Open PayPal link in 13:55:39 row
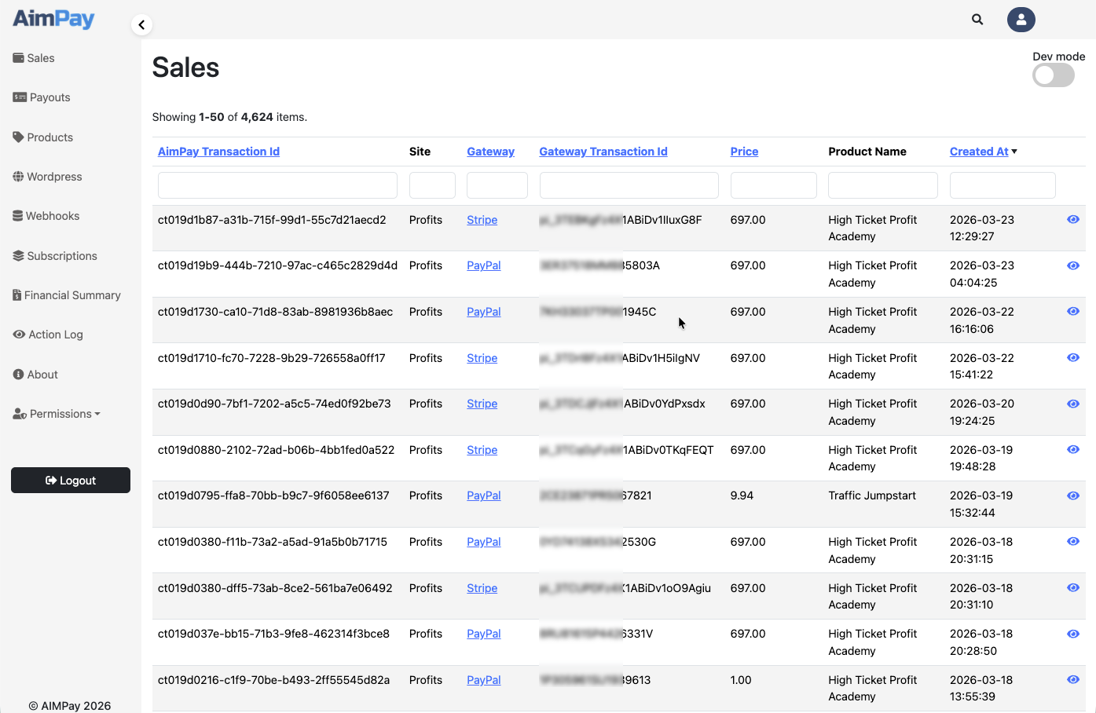The image size is (1096, 713). coord(484,680)
